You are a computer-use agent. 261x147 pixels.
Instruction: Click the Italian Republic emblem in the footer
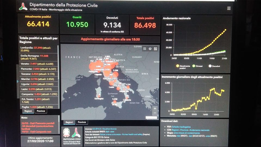pos(66,133)
